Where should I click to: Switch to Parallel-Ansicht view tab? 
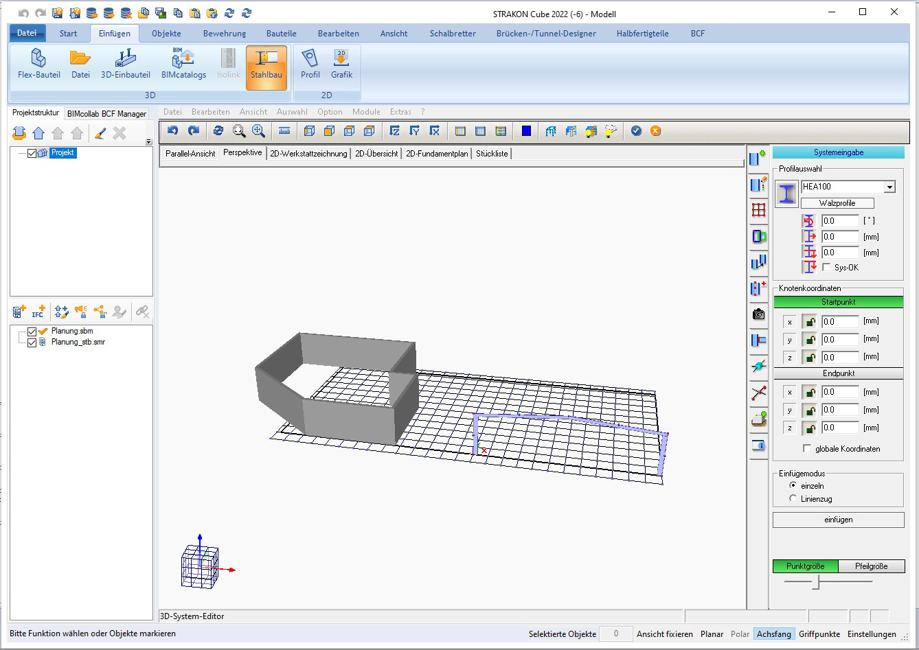190,154
